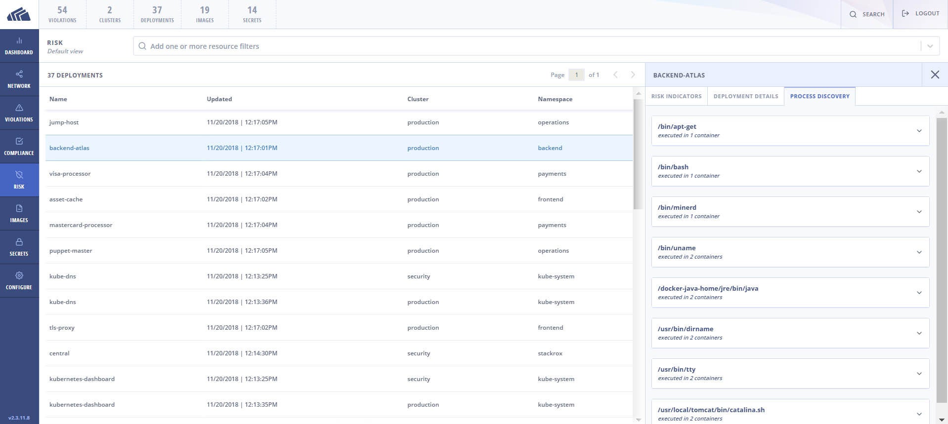Open the 54 Violations summary counter
This screenshot has width=948, height=424.
pyautogui.click(x=62, y=14)
